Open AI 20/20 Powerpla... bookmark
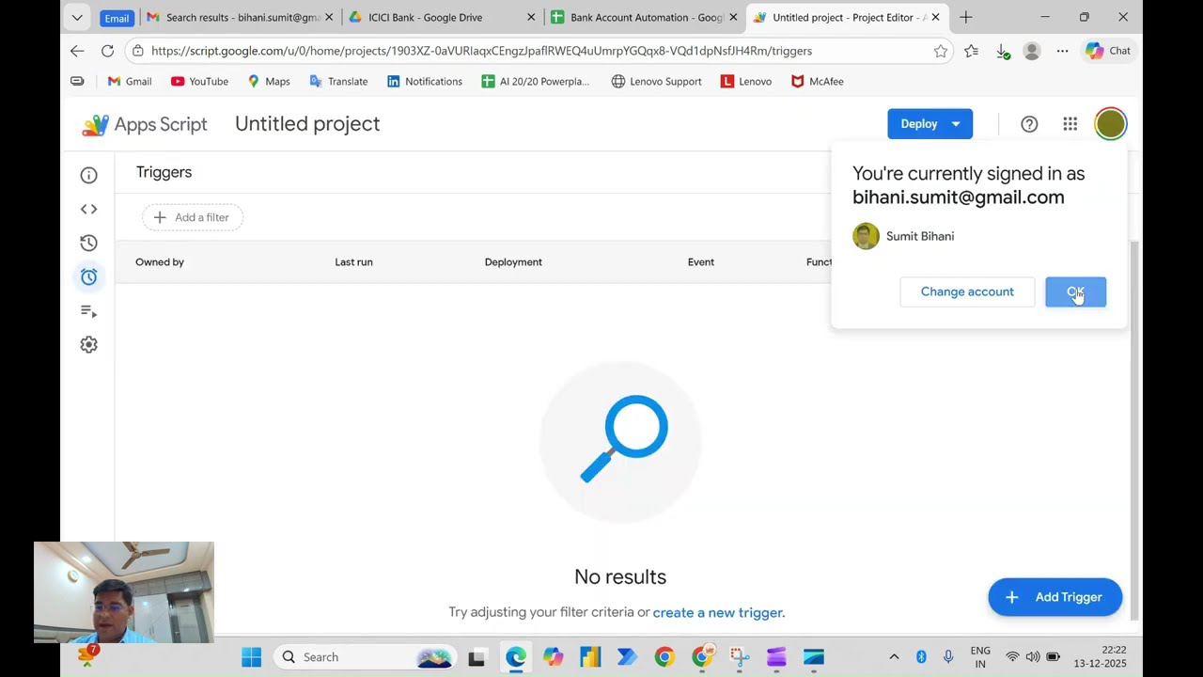Viewport: 1203px width, 677px height. (536, 82)
